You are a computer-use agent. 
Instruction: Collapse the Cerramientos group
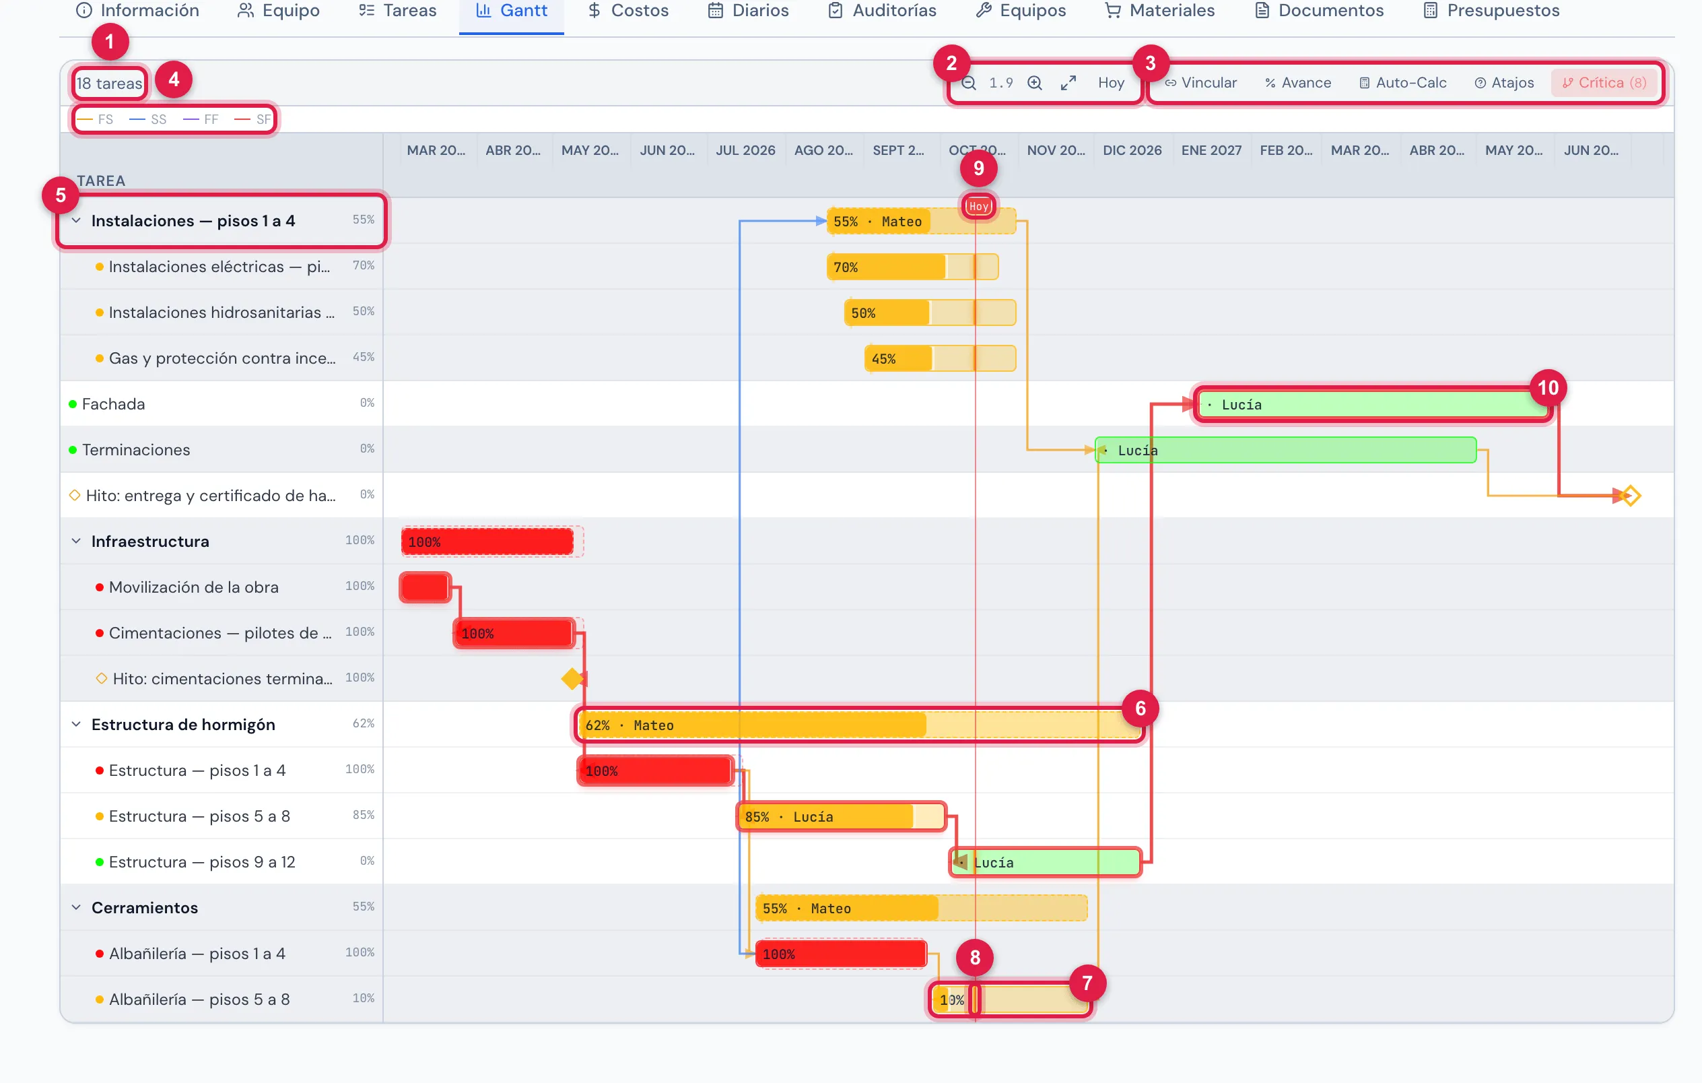pyautogui.click(x=76, y=908)
